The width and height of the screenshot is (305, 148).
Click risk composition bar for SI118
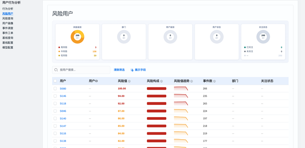(157, 104)
